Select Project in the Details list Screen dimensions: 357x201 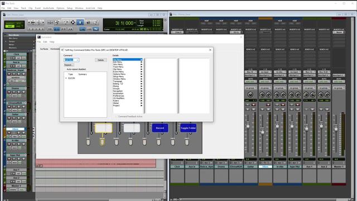click(127, 106)
